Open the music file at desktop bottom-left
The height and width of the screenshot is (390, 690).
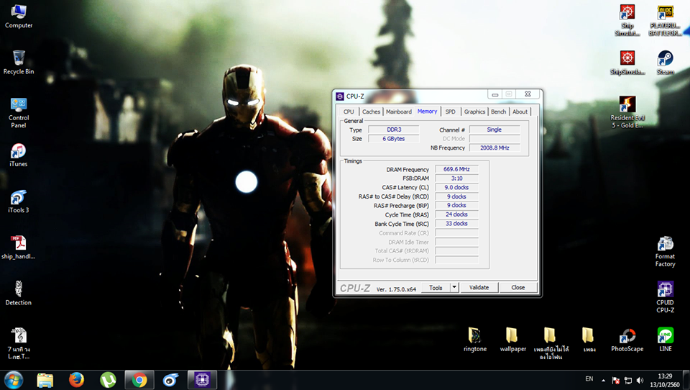(19, 343)
